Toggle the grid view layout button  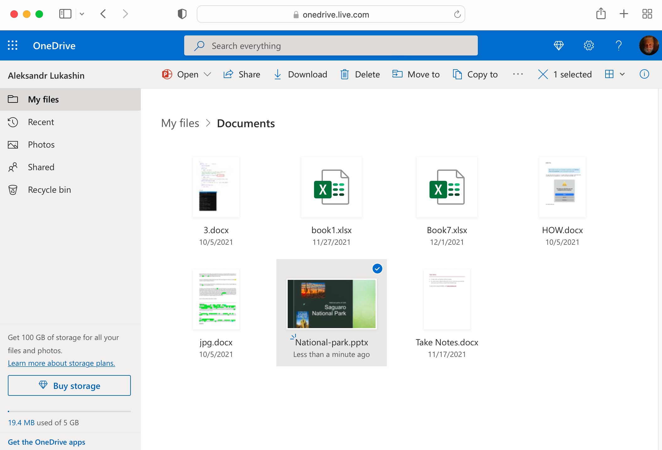coord(609,74)
